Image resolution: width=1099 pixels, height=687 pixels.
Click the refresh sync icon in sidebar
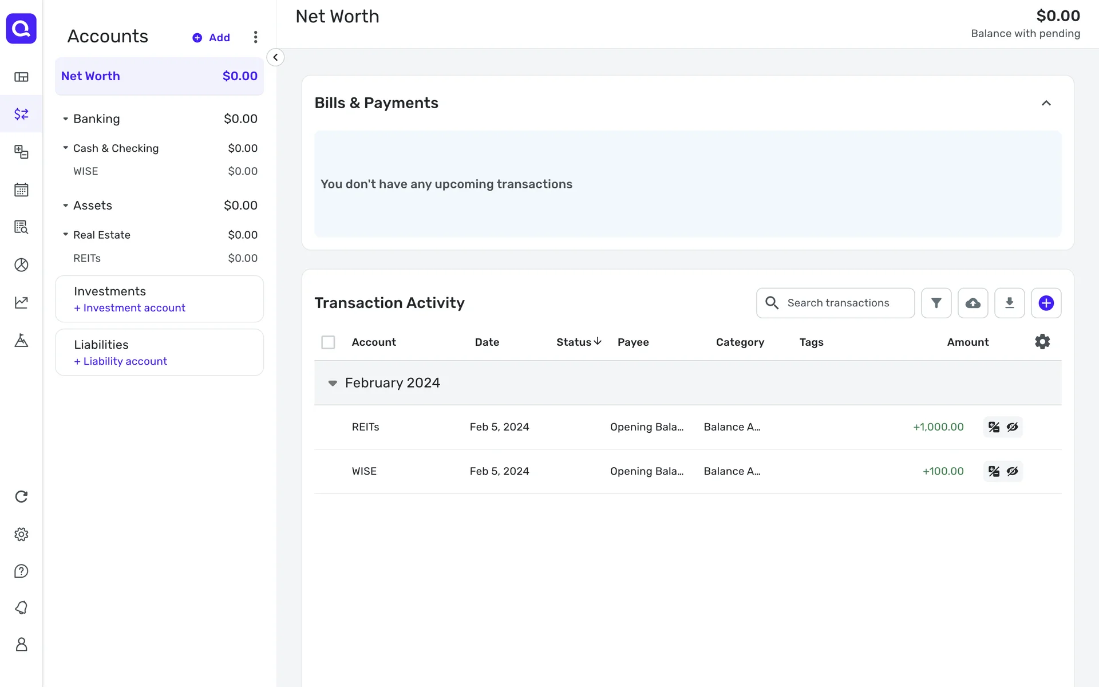point(21,496)
